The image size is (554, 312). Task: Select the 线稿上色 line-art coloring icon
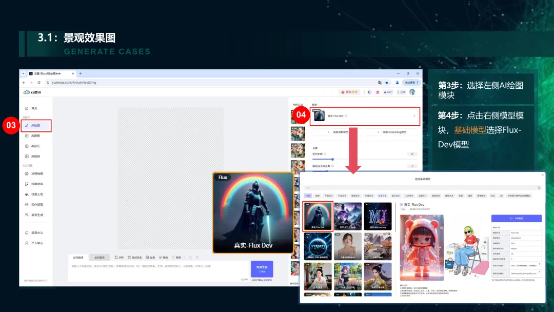27,194
